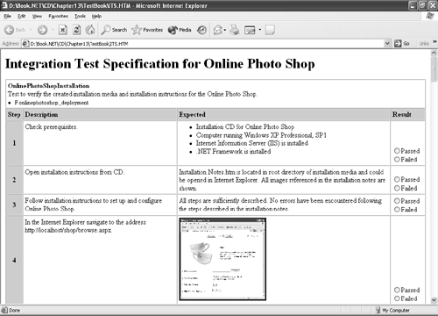Click the Go button
438x316 pixels.
(402, 44)
